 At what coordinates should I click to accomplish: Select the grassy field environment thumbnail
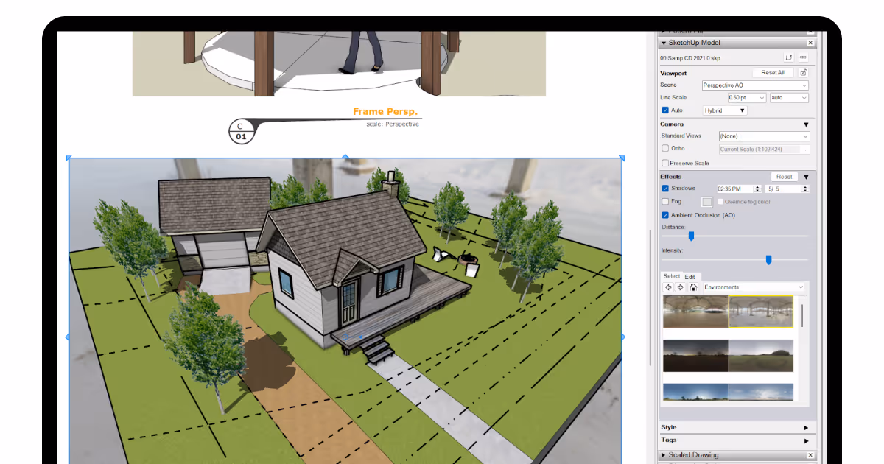pyautogui.click(x=761, y=355)
